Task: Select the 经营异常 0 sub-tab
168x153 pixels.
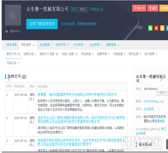Action: point(103,54)
